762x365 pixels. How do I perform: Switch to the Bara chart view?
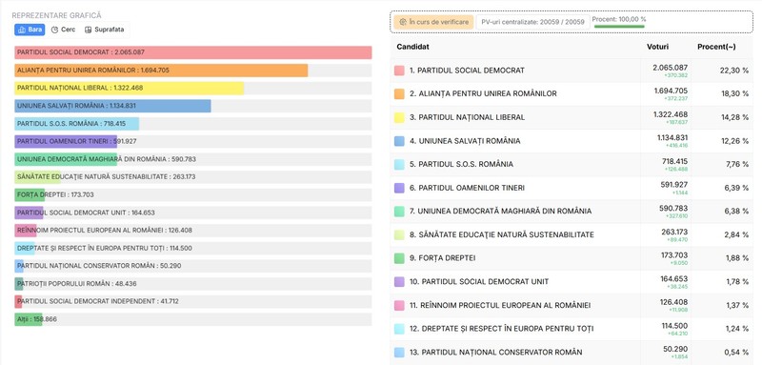pyautogui.click(x=30, y=30)
